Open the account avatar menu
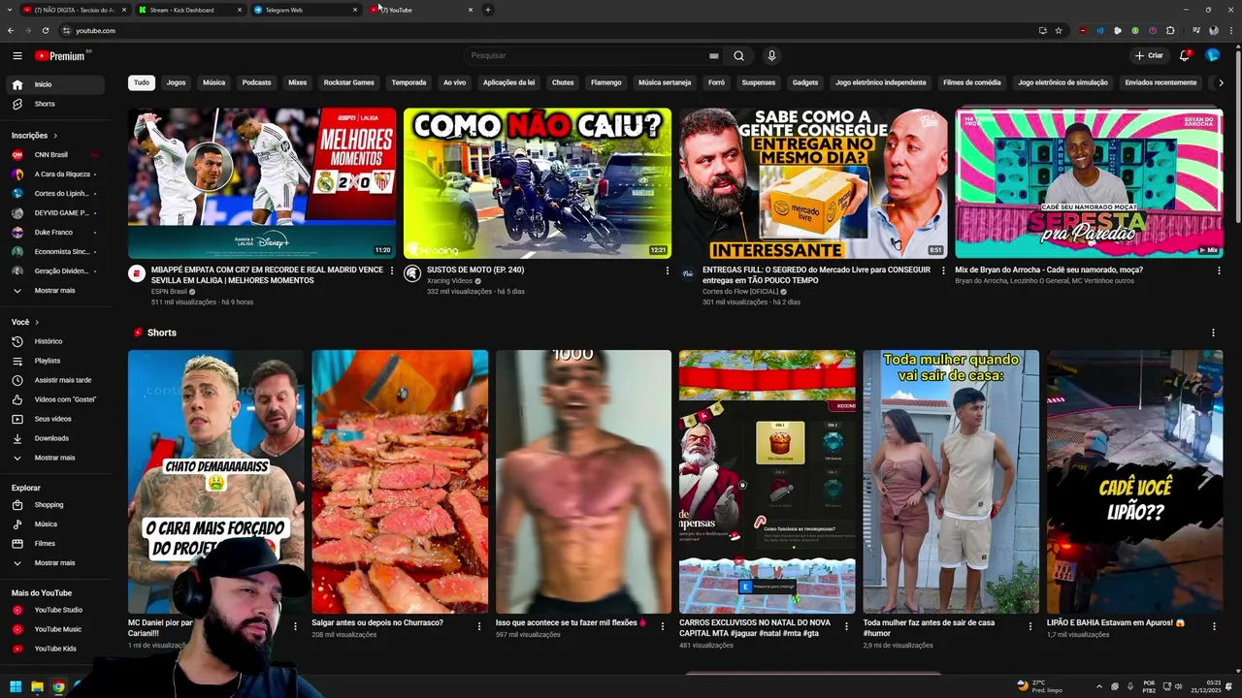 [1212, 55]
